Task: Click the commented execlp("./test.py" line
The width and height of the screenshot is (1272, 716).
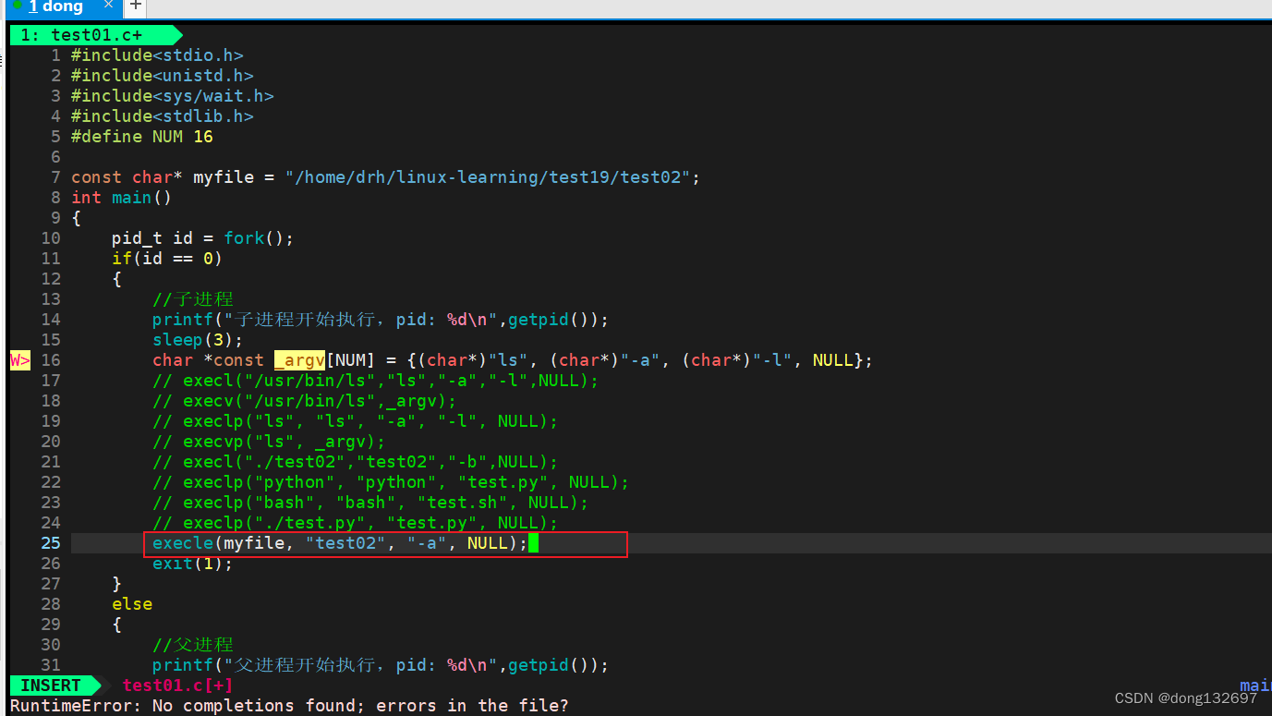Action: pos(356,523)
